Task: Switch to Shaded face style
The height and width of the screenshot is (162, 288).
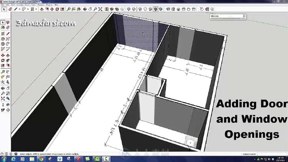Action: click(x=151, y=9)
